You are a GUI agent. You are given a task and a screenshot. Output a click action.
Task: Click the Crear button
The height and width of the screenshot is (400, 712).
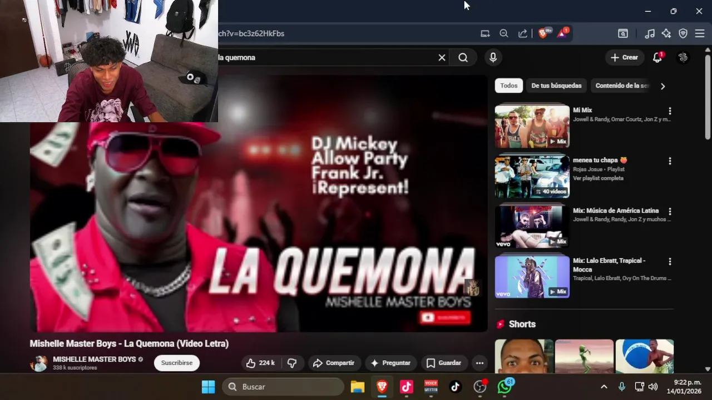pos(624,57)
